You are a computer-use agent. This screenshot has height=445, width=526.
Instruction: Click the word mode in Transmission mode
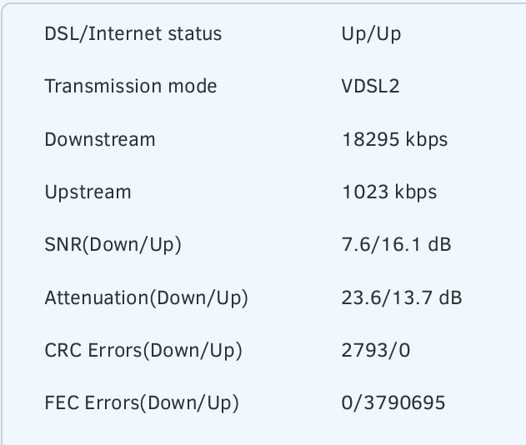click(x=193, y=86)
